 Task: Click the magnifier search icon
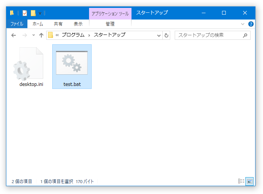pyautogui.click(x=245, y=35)
